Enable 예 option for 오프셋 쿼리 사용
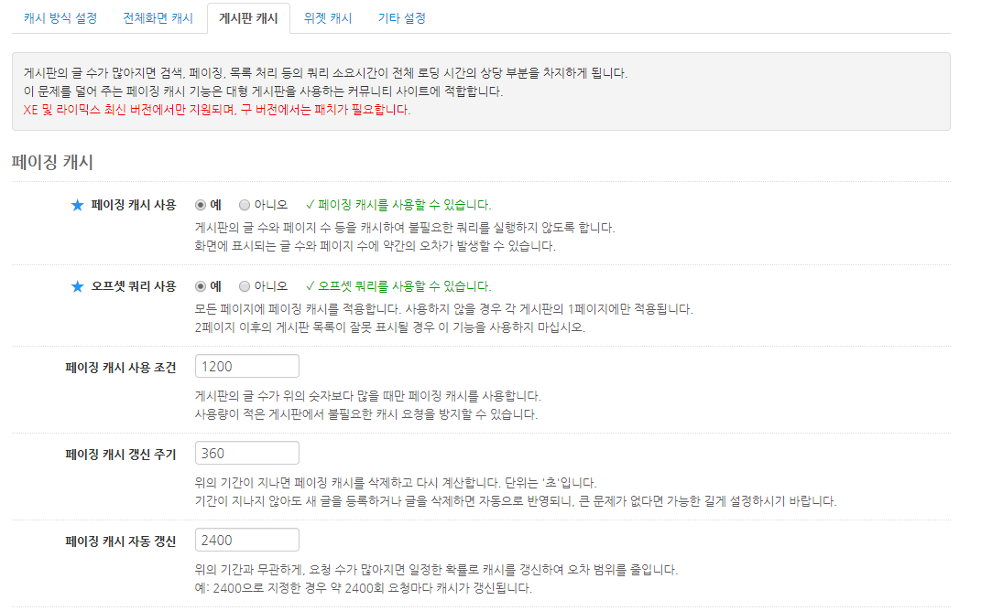Screen dimensions: 992x611 tap(199, 286)
